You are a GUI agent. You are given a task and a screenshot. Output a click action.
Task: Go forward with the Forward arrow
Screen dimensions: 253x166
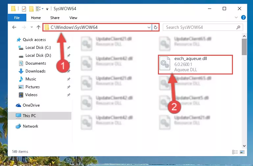coord(24,27)
